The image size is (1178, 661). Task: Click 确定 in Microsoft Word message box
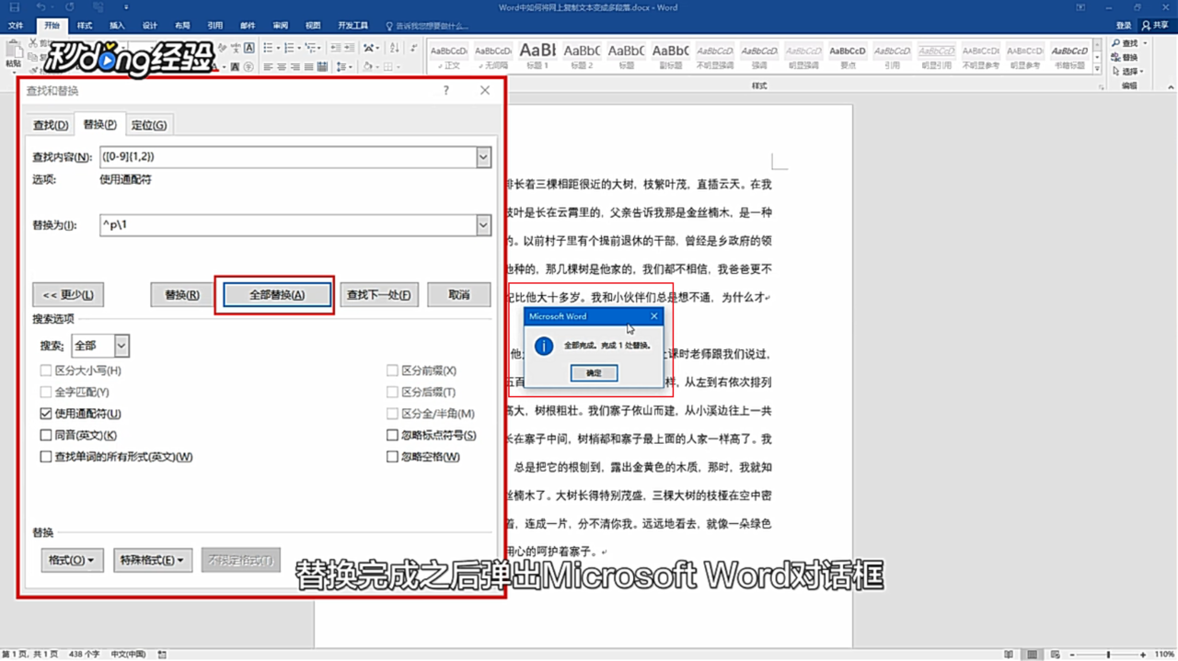pos(594,373)
